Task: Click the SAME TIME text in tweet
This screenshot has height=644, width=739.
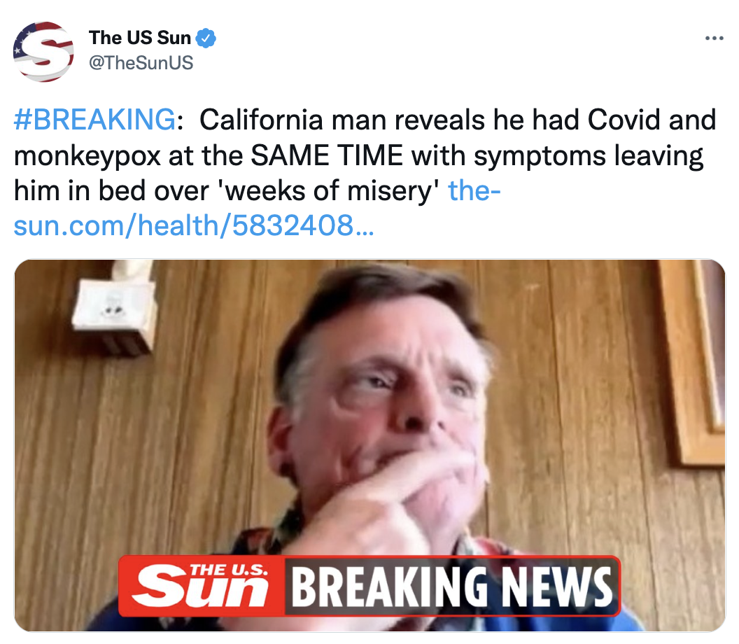Action: click(327, 155)
